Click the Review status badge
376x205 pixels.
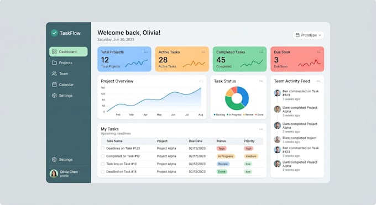pyautogui.click(x=223, y=164)
